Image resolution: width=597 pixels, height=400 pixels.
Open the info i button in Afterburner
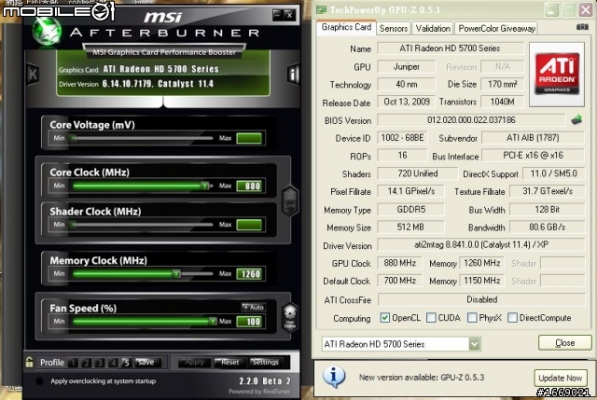[x=294, y=74]
